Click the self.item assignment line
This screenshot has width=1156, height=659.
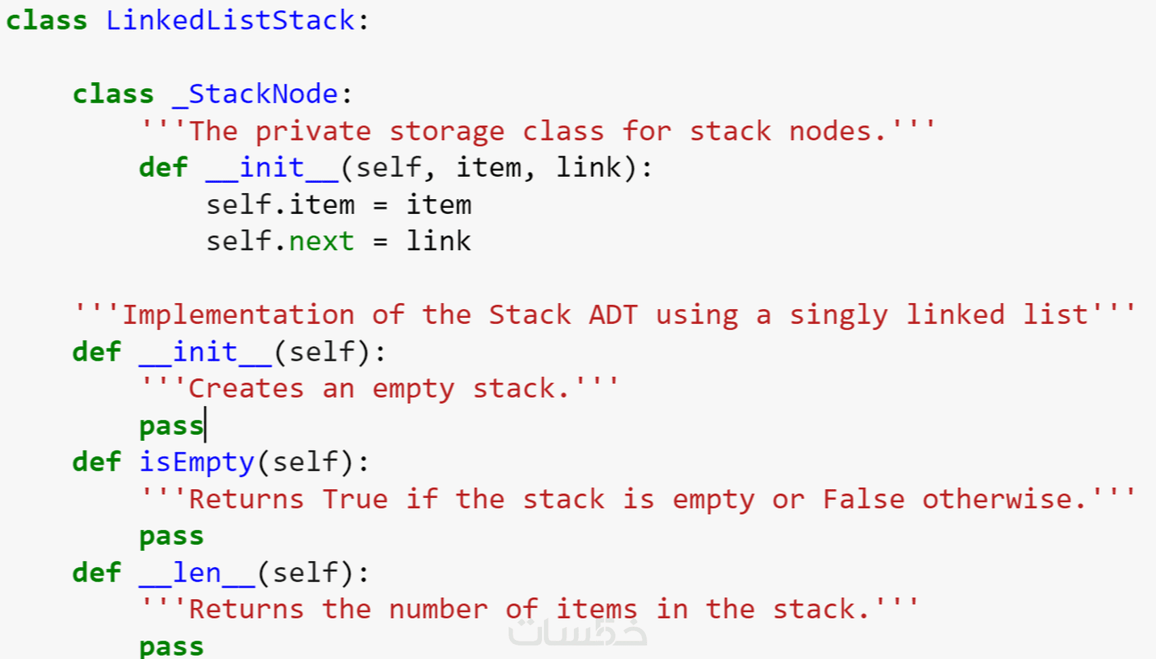pos(339,204)
